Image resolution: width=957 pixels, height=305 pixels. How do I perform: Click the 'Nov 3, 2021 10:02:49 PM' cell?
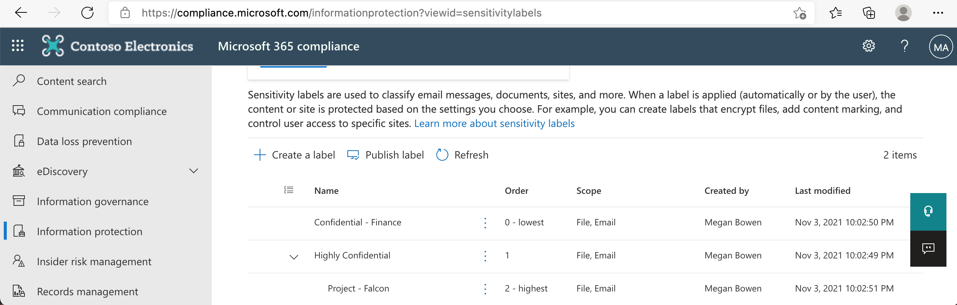click(x=844, y=255)
